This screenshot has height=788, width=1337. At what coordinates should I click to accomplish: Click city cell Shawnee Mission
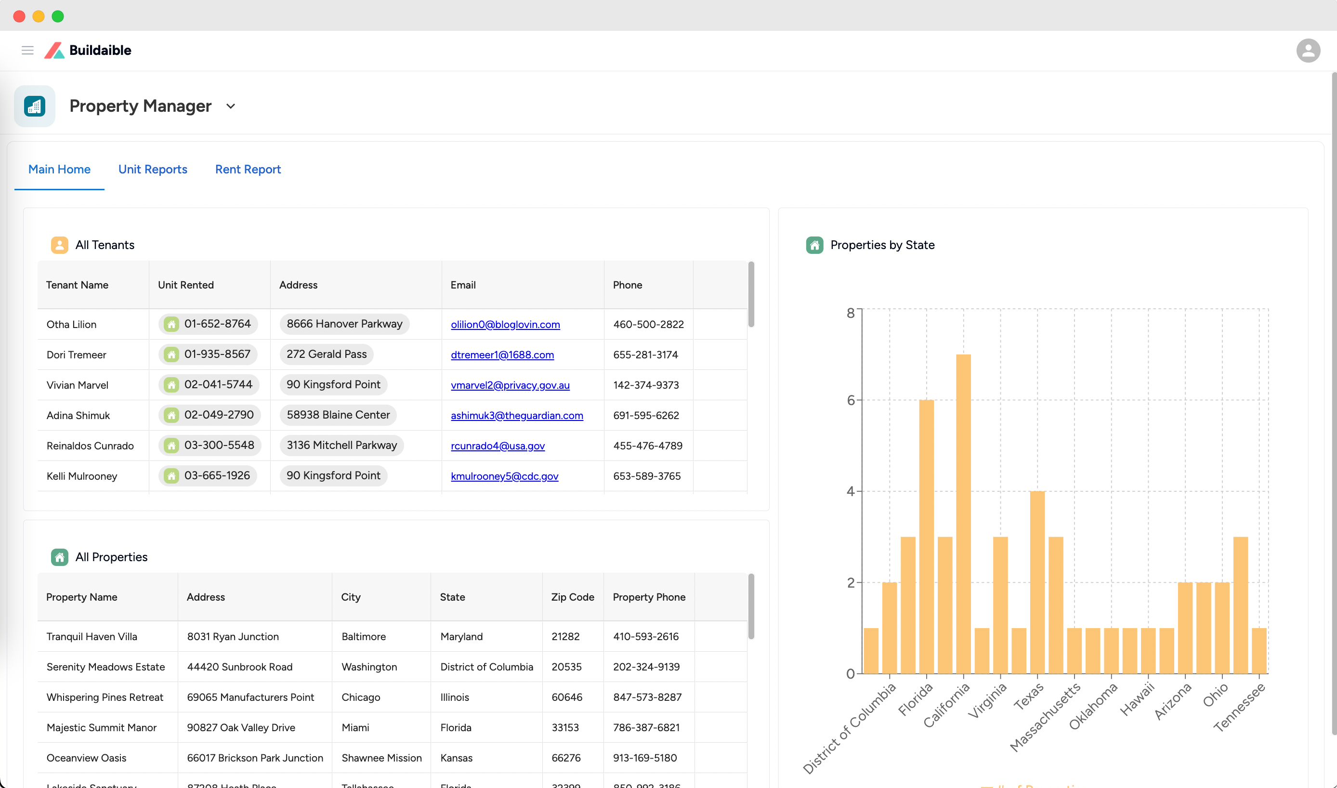tap(382, 758)
